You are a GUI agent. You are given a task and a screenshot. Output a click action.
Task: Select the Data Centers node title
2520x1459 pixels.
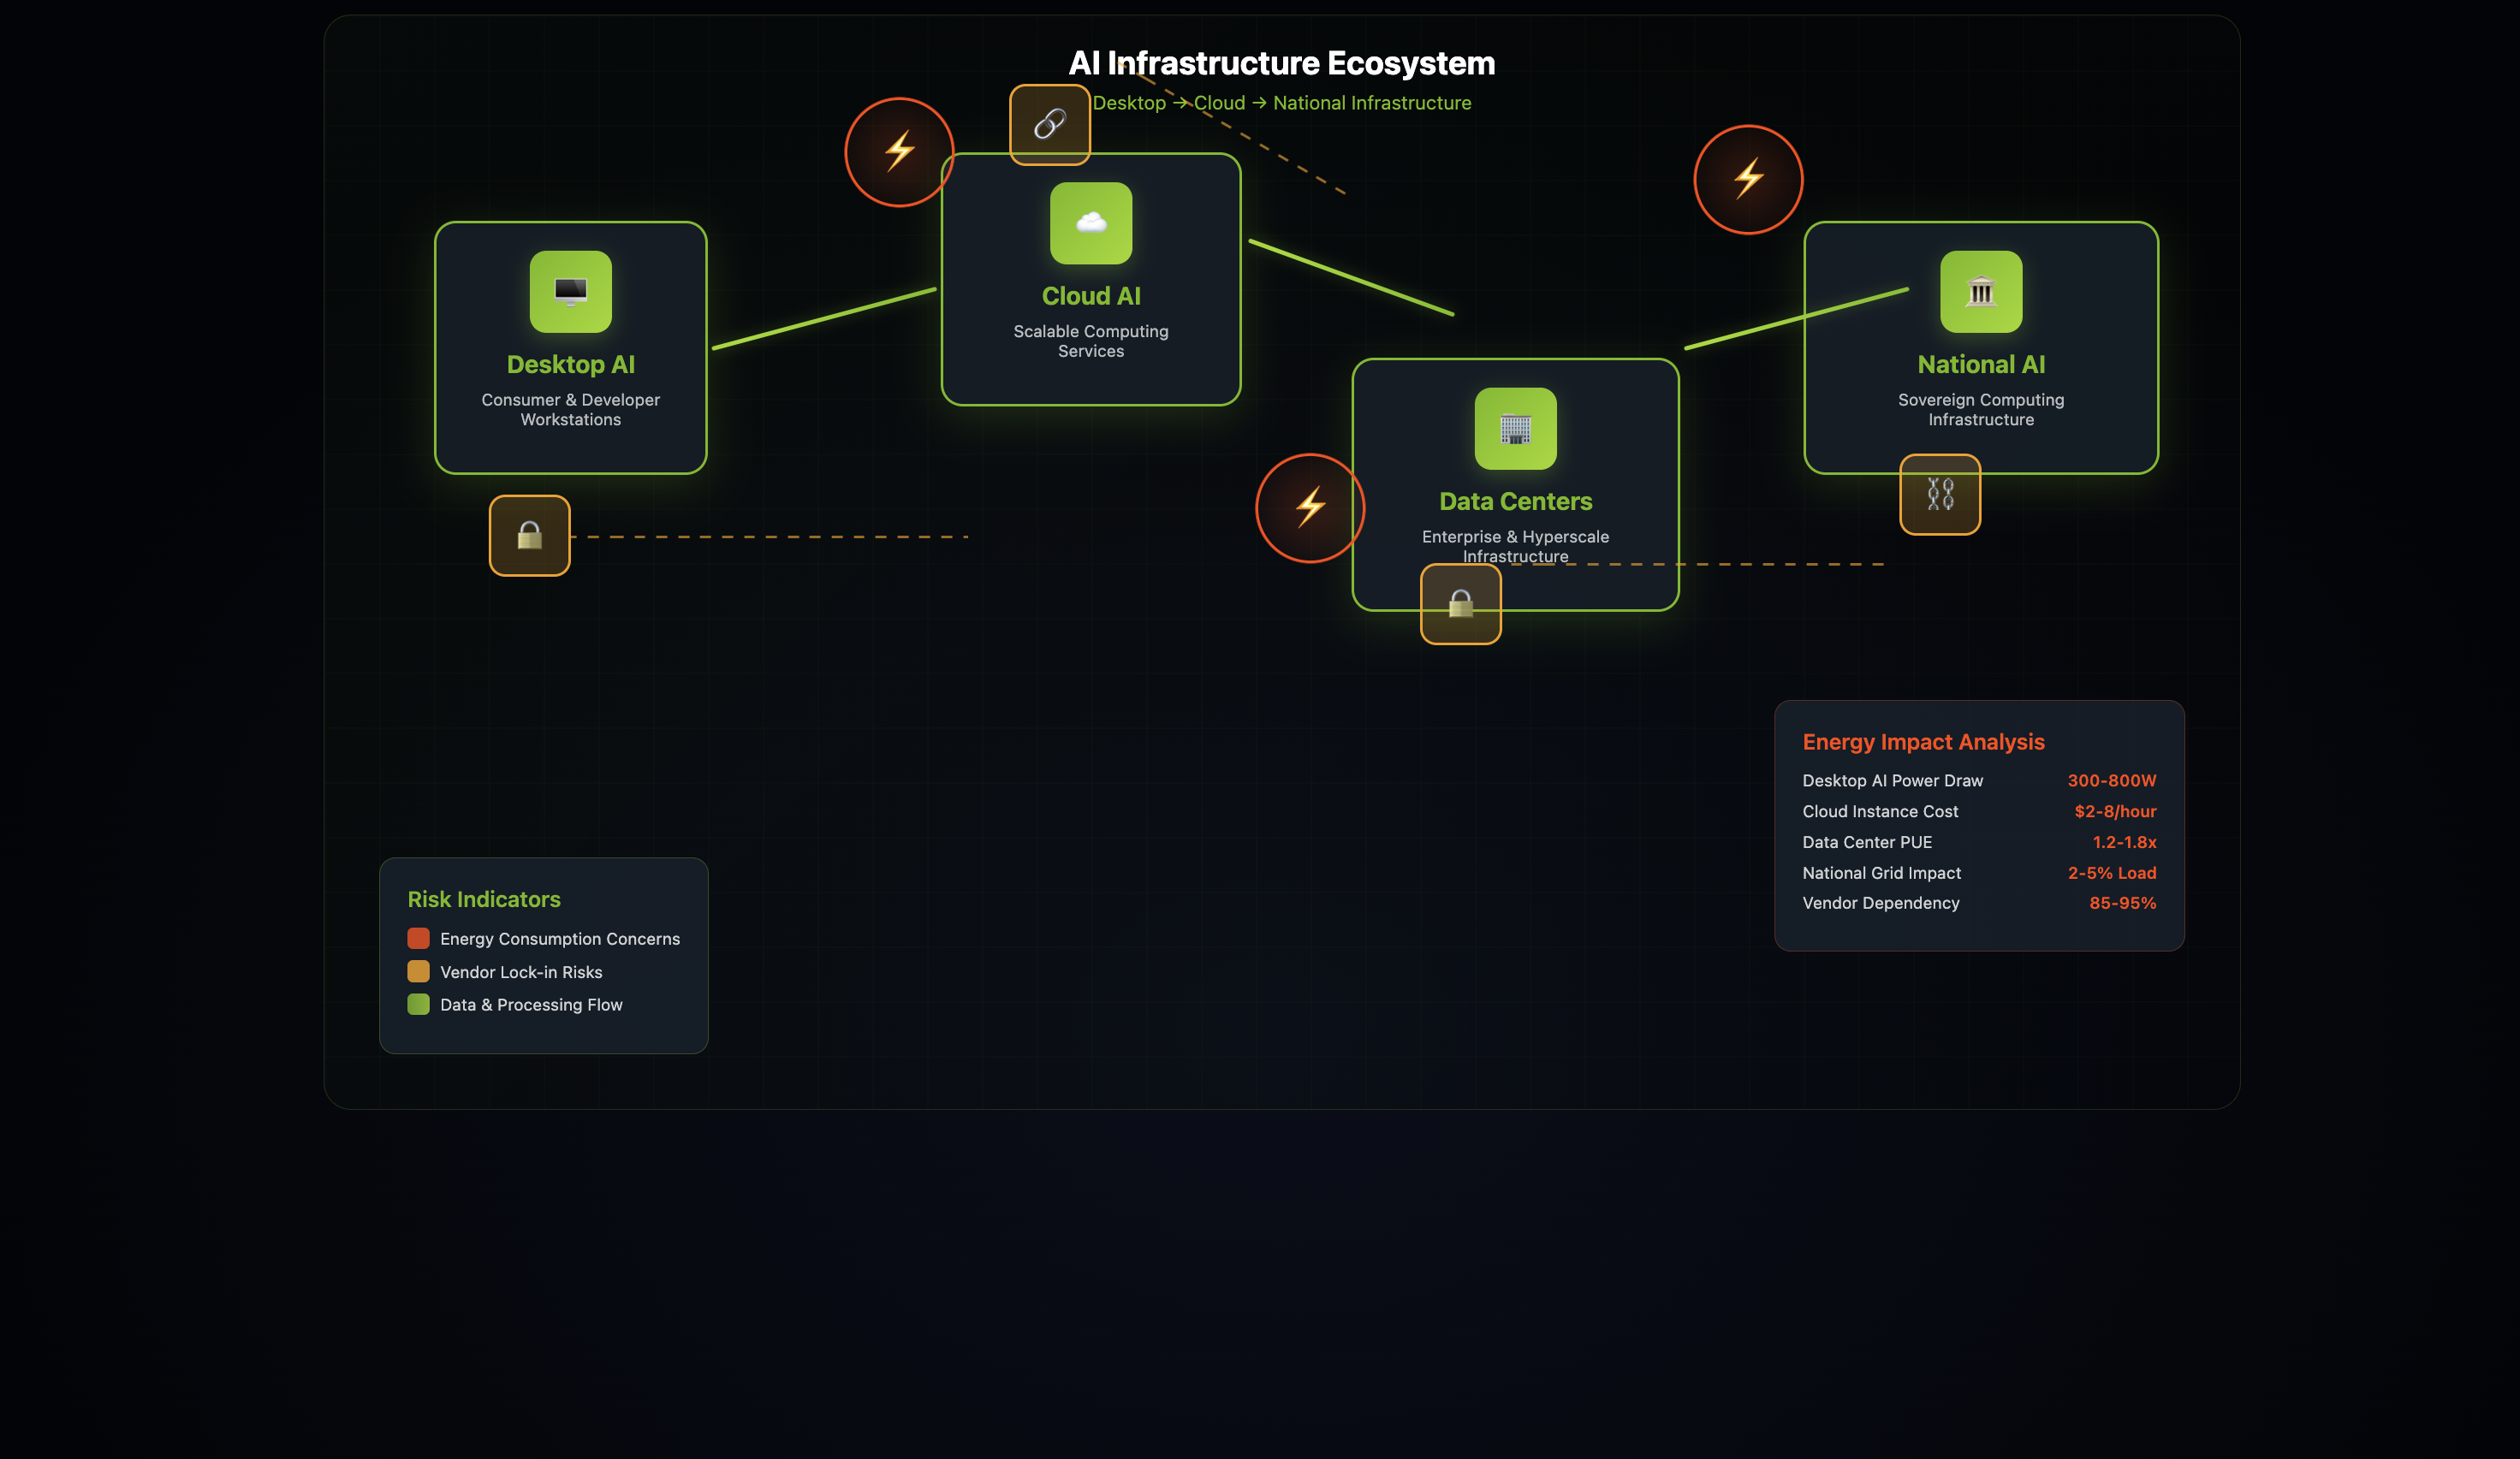(1515, 501)
